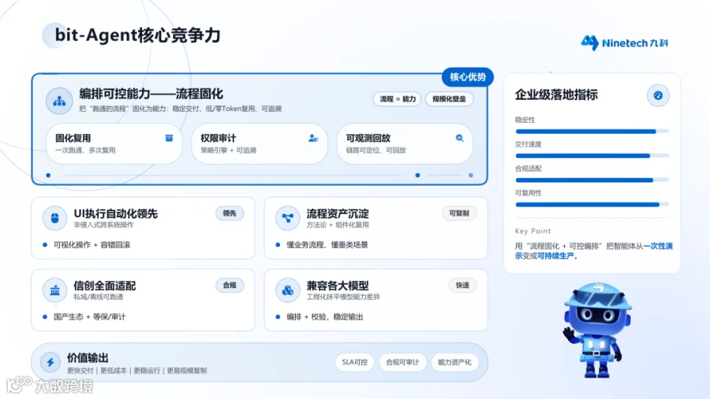Click the 价值输出 heading

click(88, 358)
